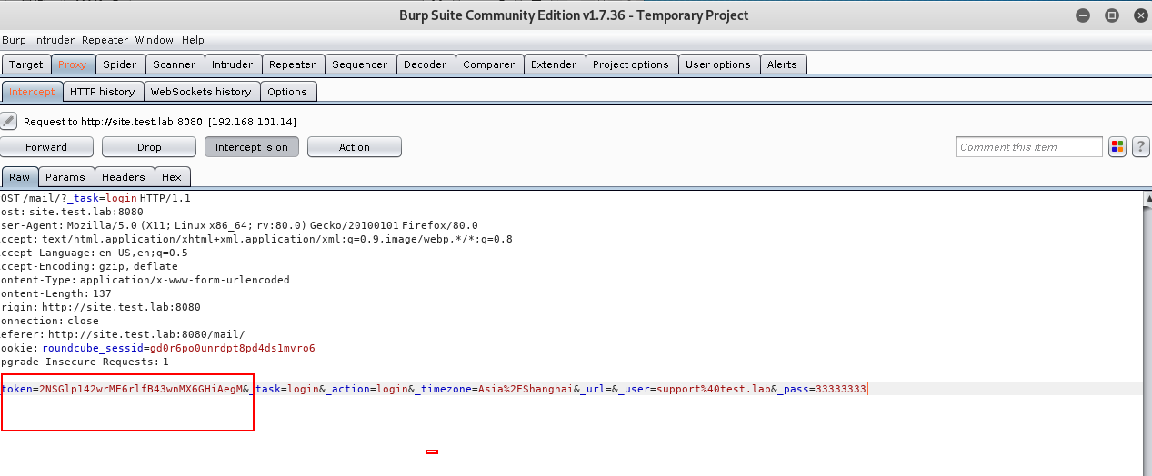Go to the Intruder tool tab
The height and width of the screenshot is (476, 1152).
coord(233,64)
